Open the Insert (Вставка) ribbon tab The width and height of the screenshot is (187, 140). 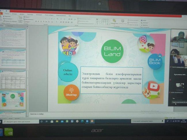pyautogui.click(x=14, y=14)
